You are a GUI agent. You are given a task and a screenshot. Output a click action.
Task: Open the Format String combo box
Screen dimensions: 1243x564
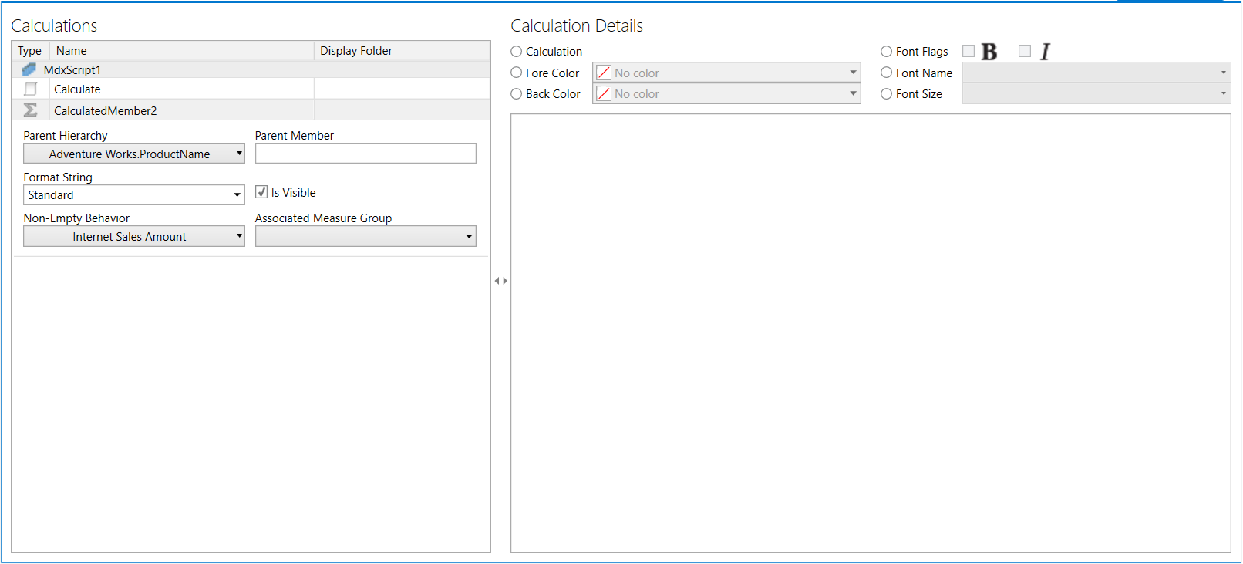(x=134, y=195)
